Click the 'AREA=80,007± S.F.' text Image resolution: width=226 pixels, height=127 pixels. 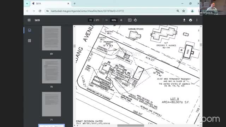coord(176,102)
